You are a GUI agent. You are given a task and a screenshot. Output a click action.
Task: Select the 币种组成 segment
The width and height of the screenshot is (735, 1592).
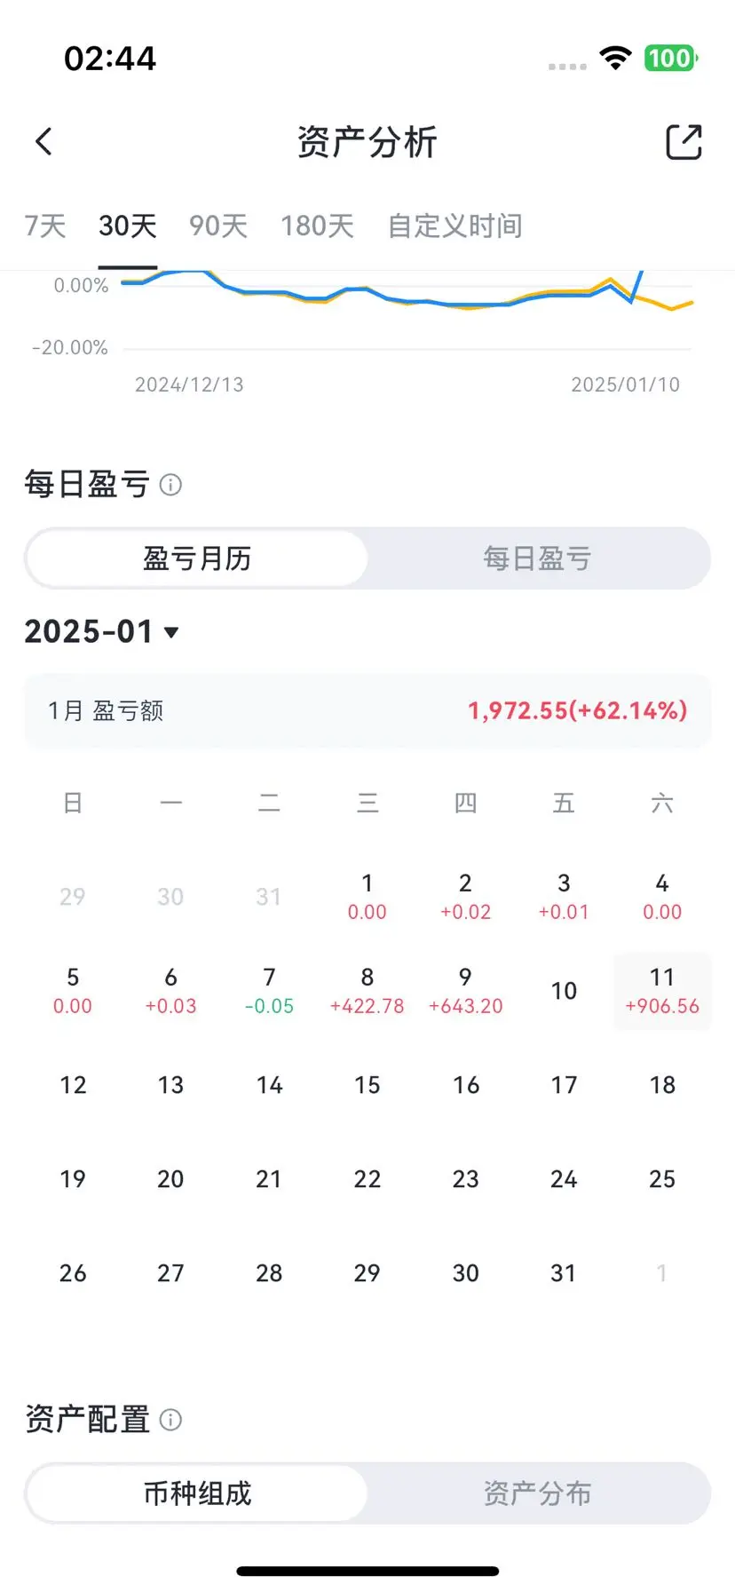click(197, 1493)
